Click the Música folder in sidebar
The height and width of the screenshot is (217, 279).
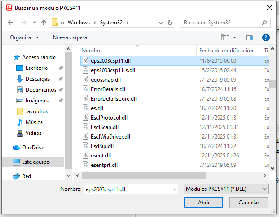[34, 122]
